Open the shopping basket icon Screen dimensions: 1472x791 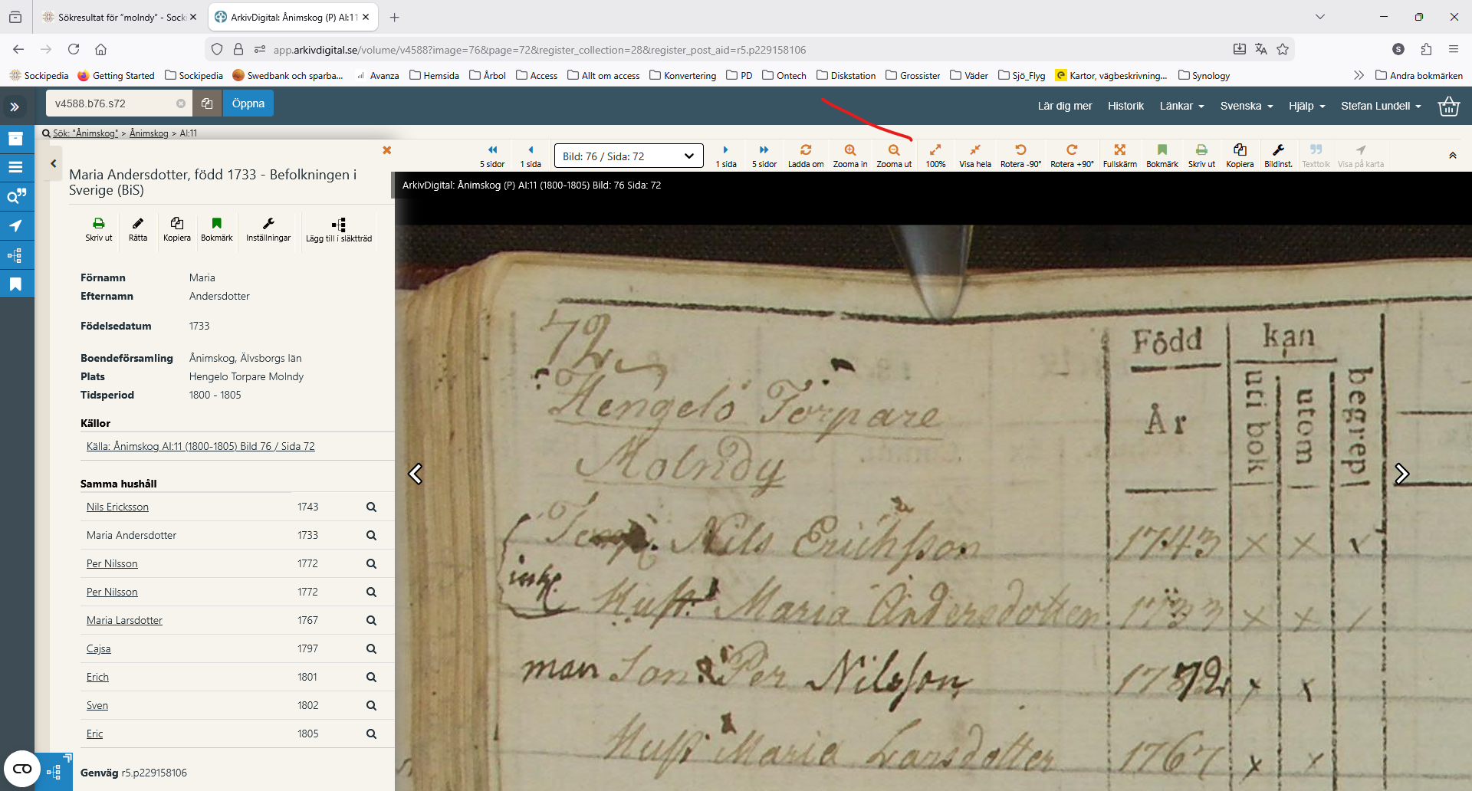click(1448, 106)
